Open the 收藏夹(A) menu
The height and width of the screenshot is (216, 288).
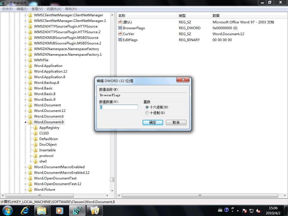pos(54,9)
